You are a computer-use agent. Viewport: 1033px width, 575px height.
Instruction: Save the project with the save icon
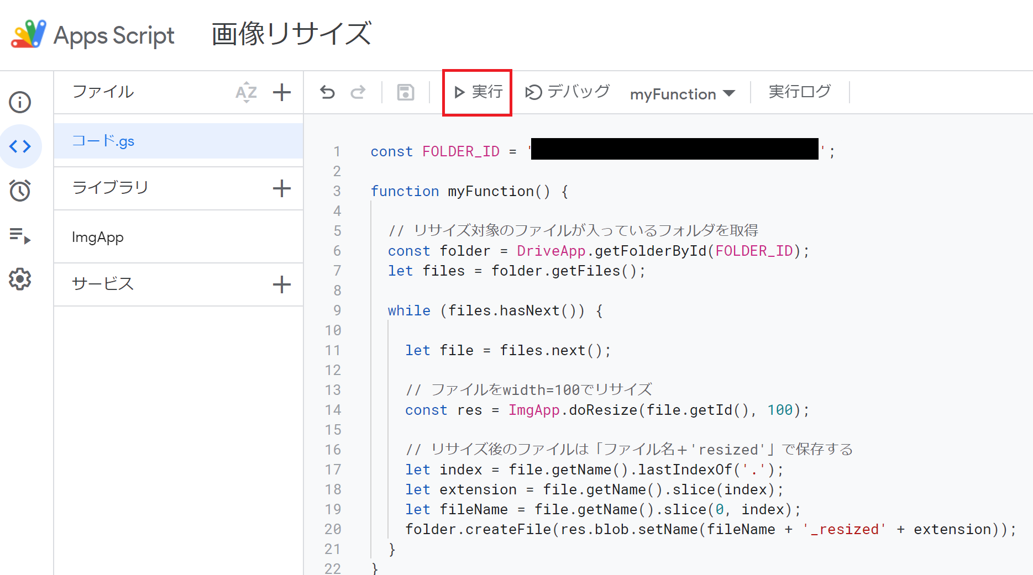(405, 92)
